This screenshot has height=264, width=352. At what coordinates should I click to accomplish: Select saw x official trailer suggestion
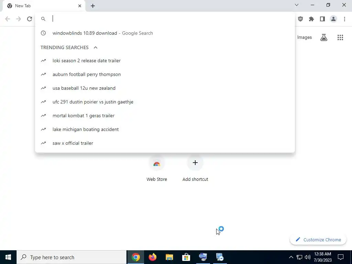tap(165, 143)
